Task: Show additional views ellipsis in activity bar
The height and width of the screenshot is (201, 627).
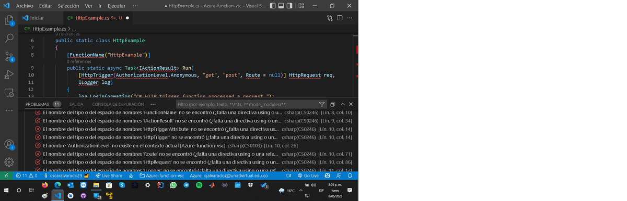Action: [x=9, y=110]
